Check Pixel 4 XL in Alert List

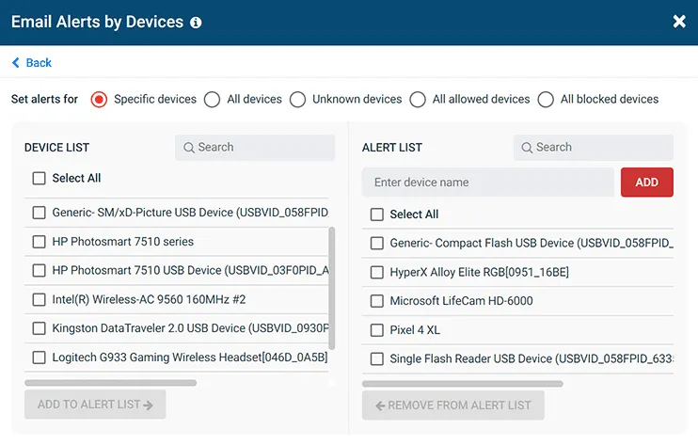pyautogui.click(x=377, y=329)
